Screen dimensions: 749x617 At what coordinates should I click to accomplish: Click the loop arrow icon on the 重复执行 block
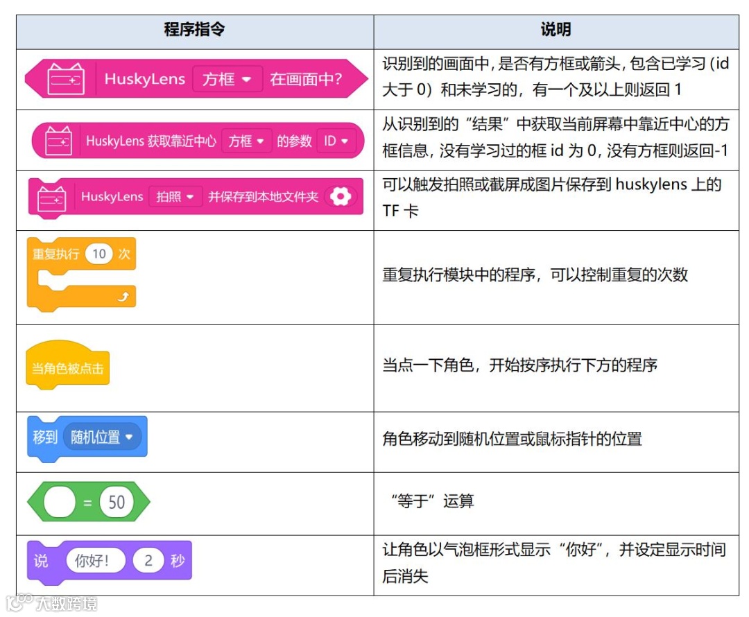123,297
